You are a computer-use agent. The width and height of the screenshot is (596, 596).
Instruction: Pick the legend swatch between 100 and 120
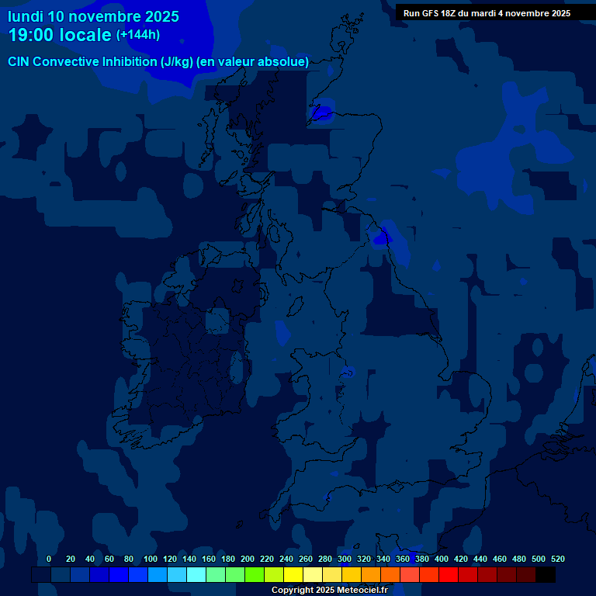158,574
